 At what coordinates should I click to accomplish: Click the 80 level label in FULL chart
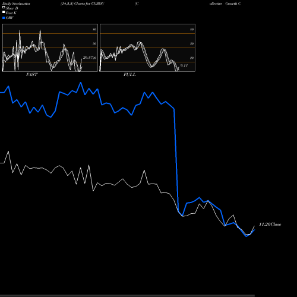coord(192,29)
